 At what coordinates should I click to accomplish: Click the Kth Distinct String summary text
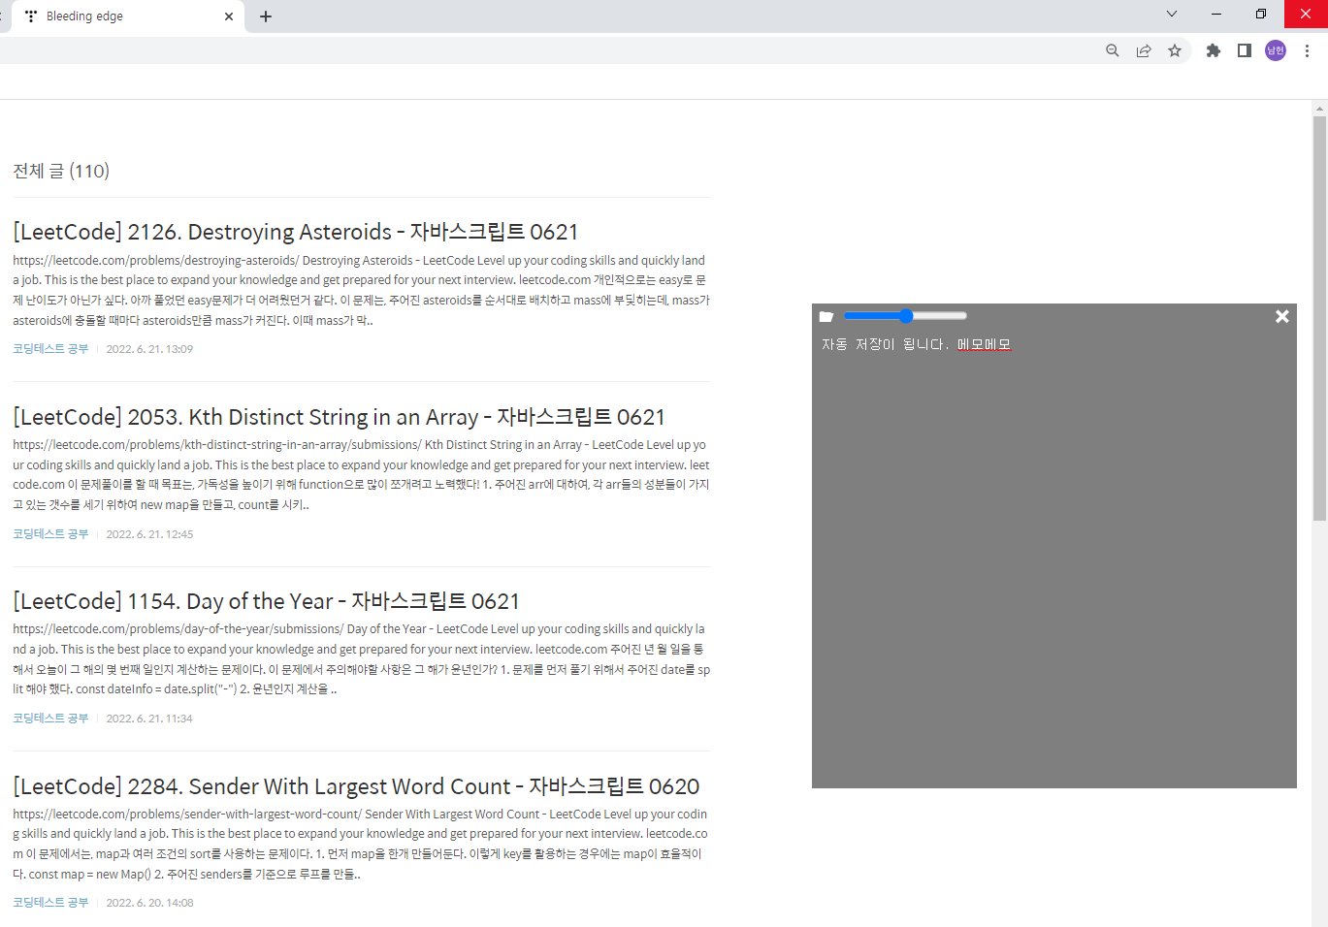(361, 474)
